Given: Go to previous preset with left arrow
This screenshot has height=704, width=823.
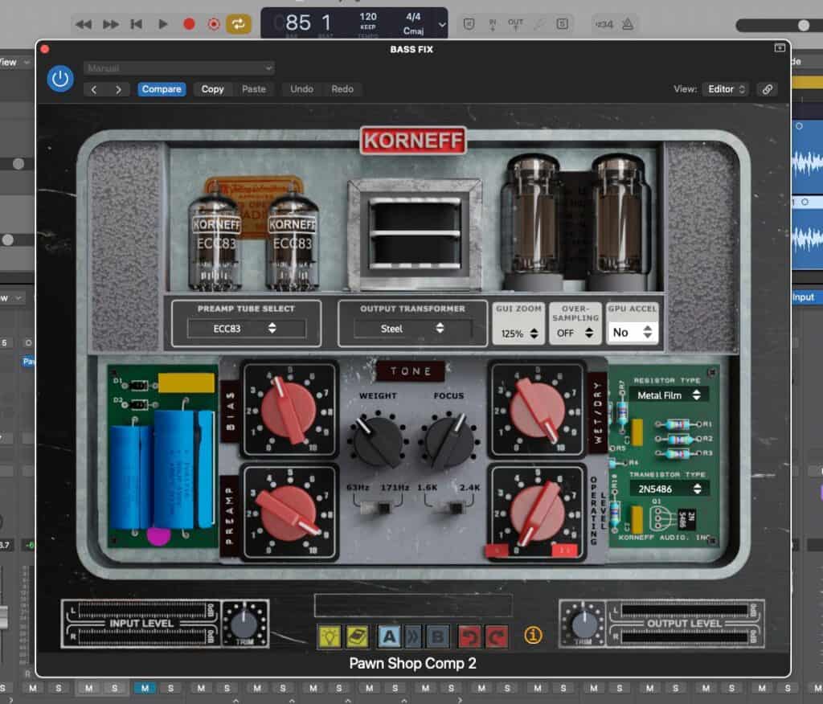Looking at the screenshot, I should (94, 89).
